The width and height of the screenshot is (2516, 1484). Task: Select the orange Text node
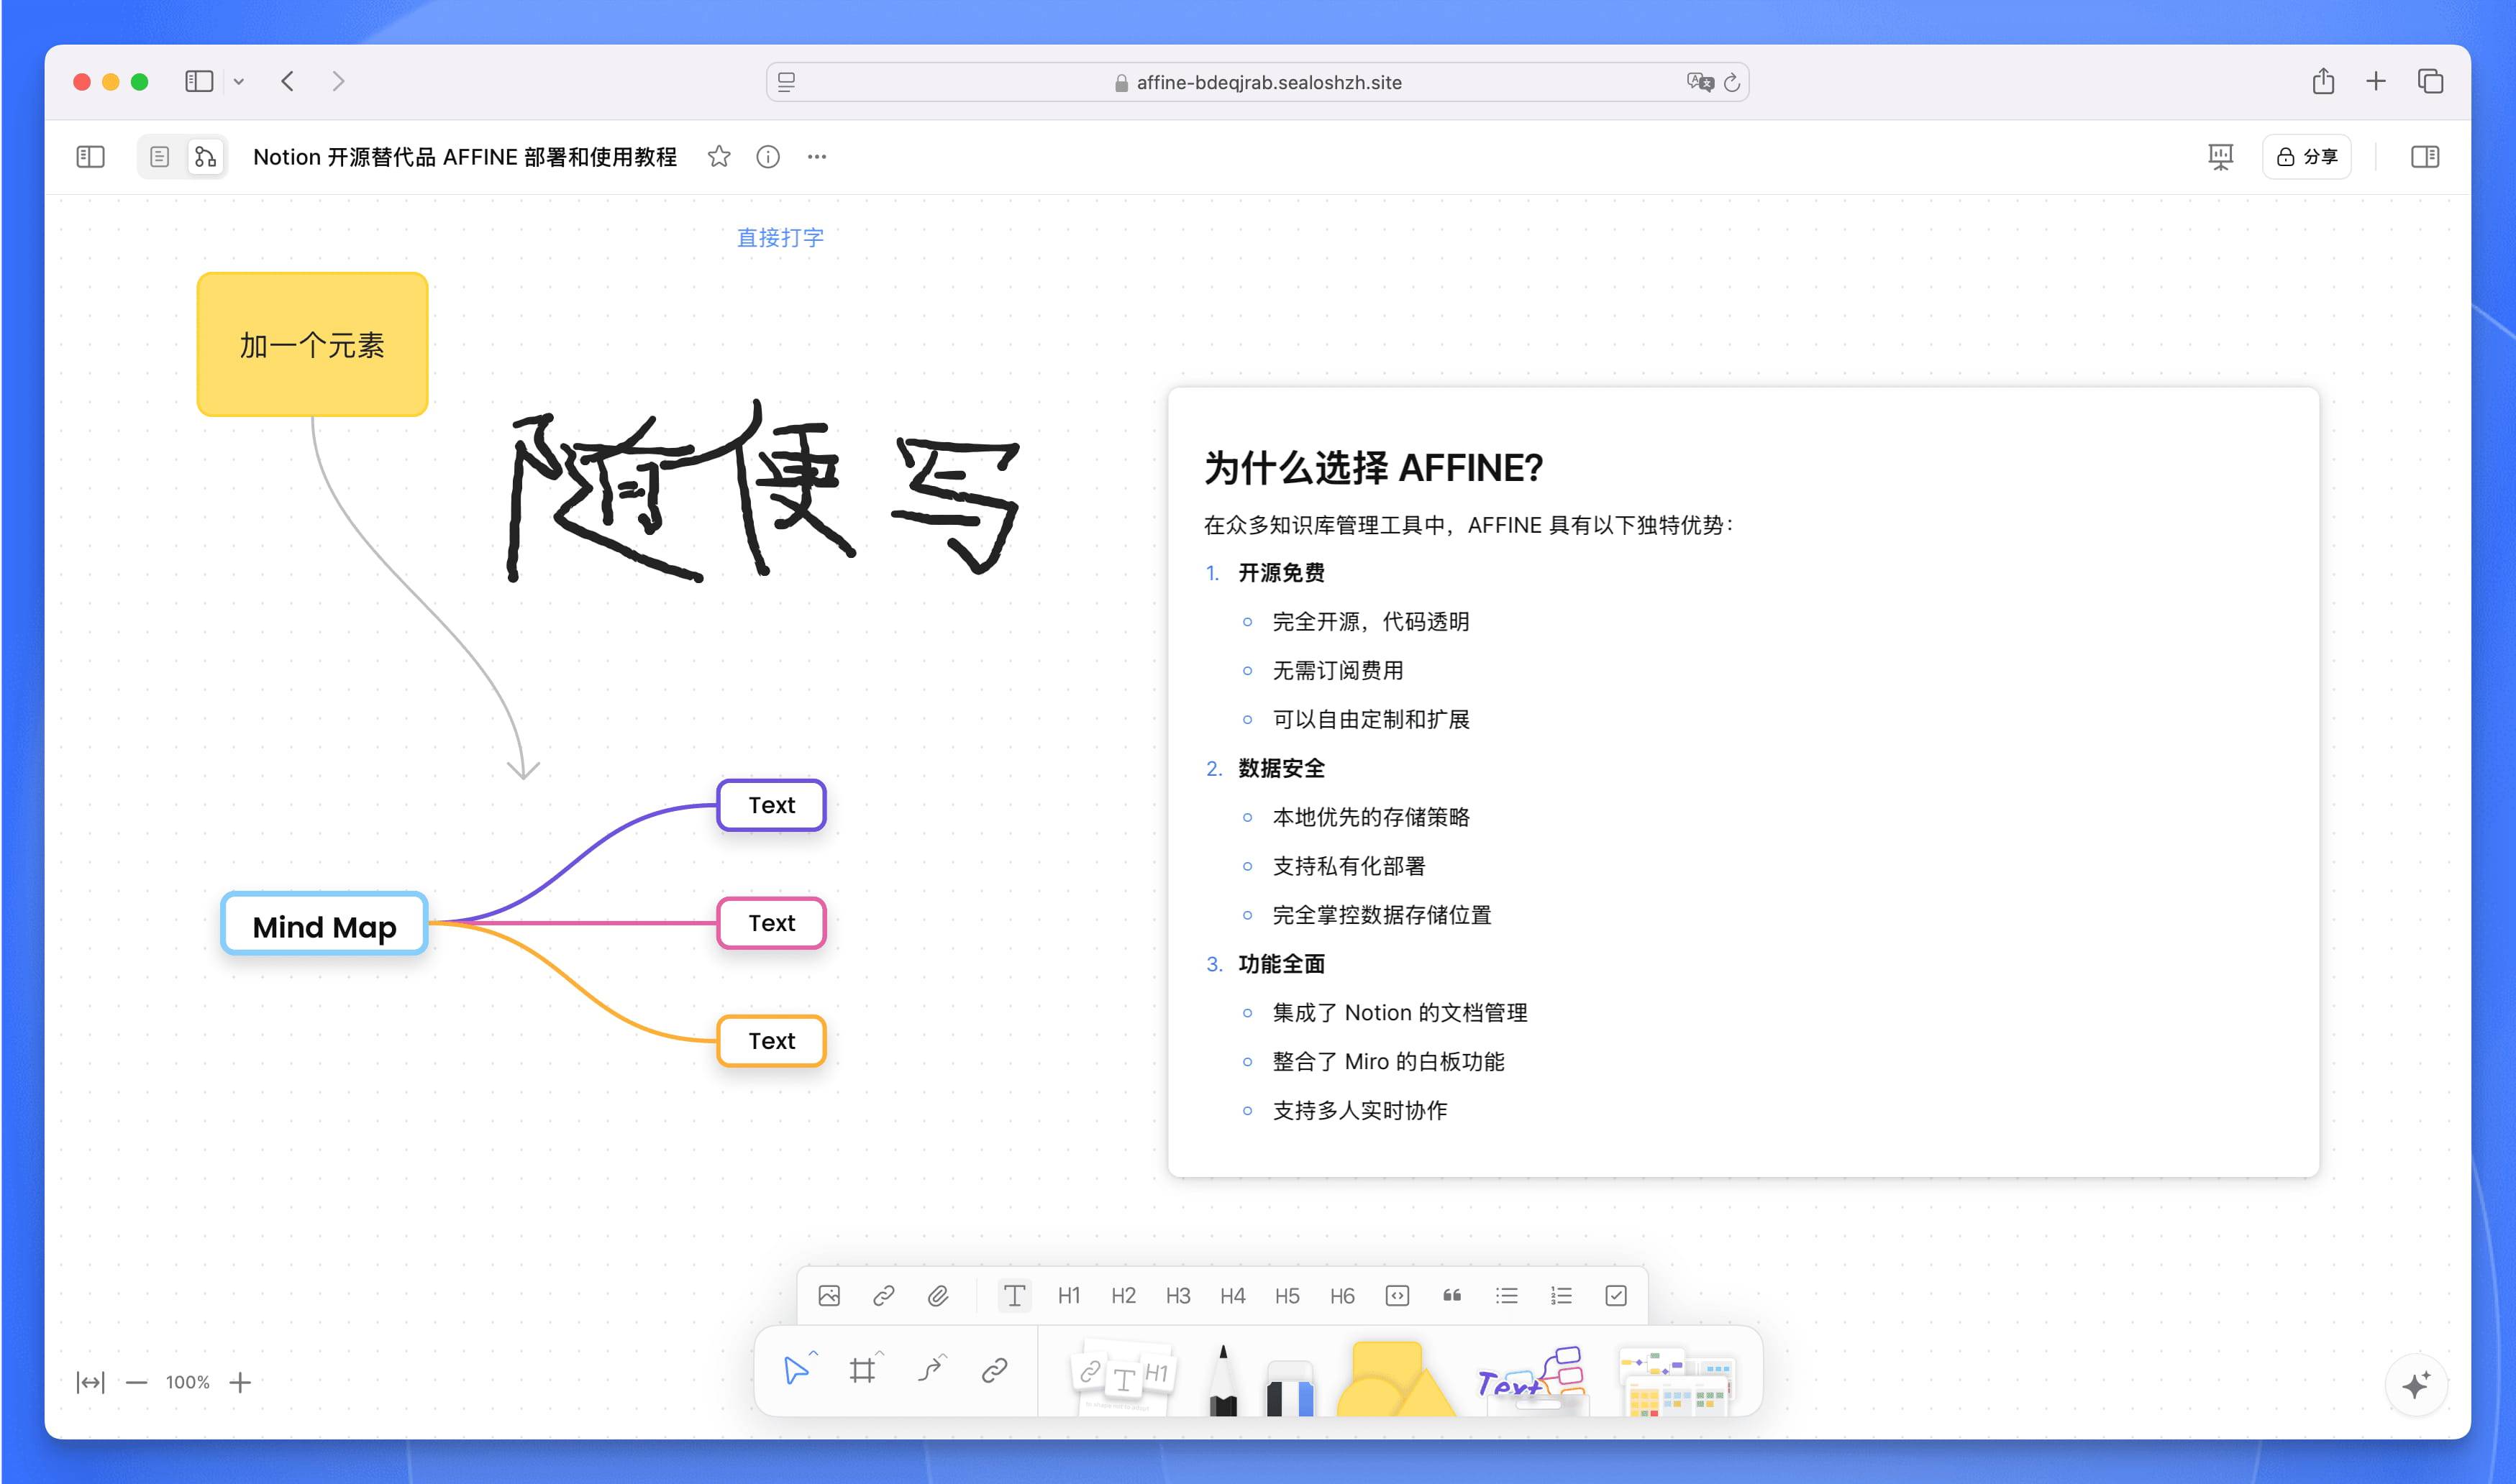point(771,1041)
